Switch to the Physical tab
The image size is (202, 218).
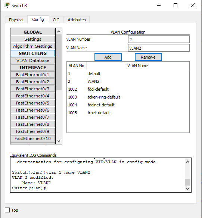[16, 20]
